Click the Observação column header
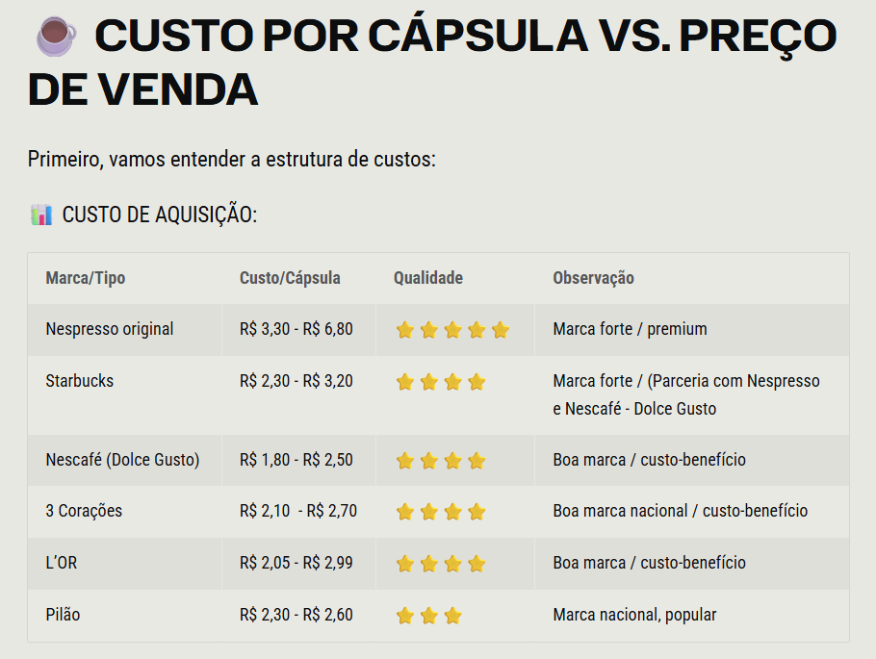 (593, 278)
